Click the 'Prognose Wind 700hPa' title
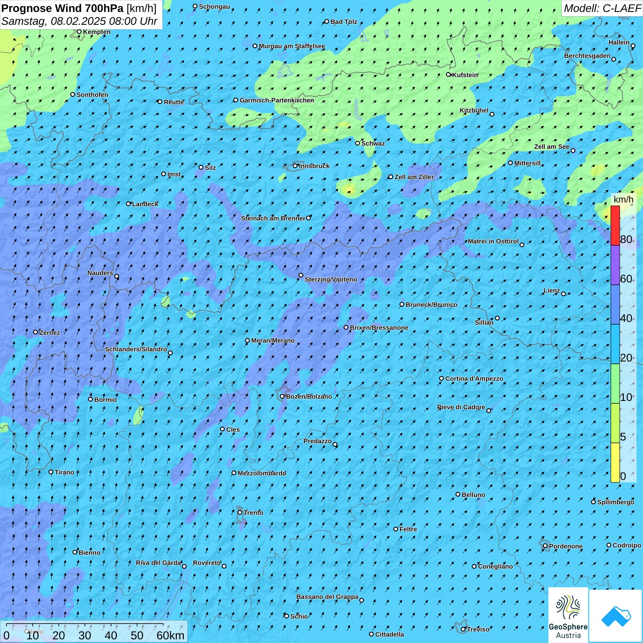This screenshot has width=643, height=643. 62,8
